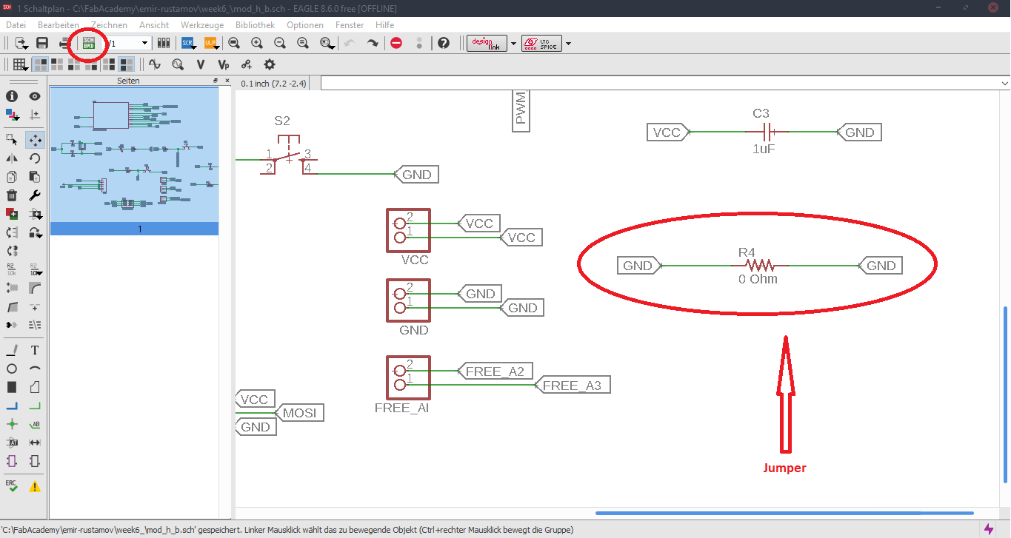Select the Circle drawing tool
1011x538 pixels.
[x=12, y=368]
